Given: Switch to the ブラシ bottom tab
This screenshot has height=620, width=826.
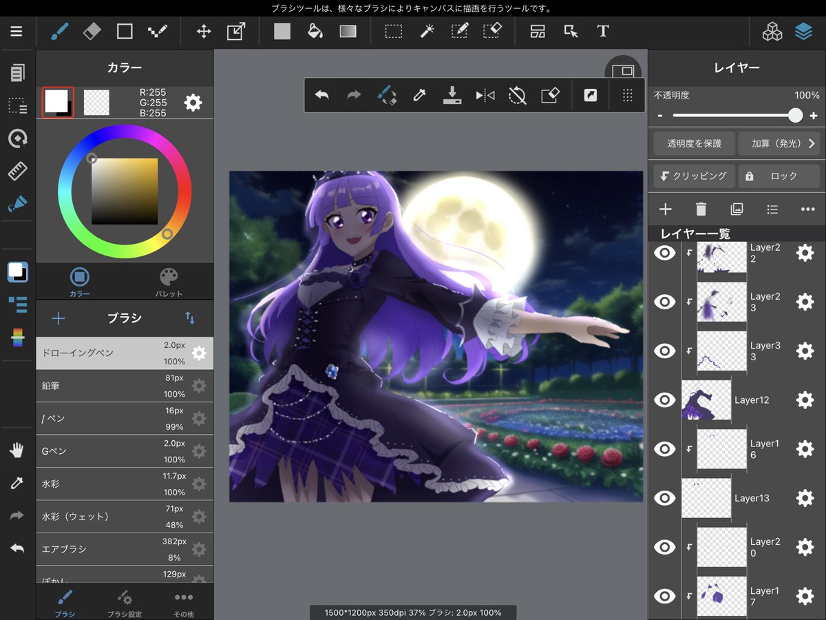Looking at the screenshot, I should (65, 602).
